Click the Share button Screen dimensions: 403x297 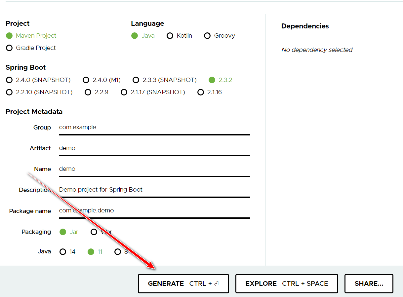tap(369, 283)
